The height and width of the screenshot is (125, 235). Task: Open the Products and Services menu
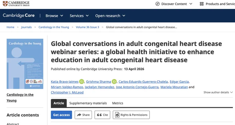click(x=217, y=4)
